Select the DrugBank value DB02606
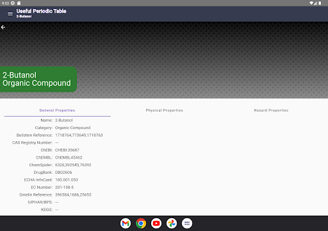 [x=63, y=173]
